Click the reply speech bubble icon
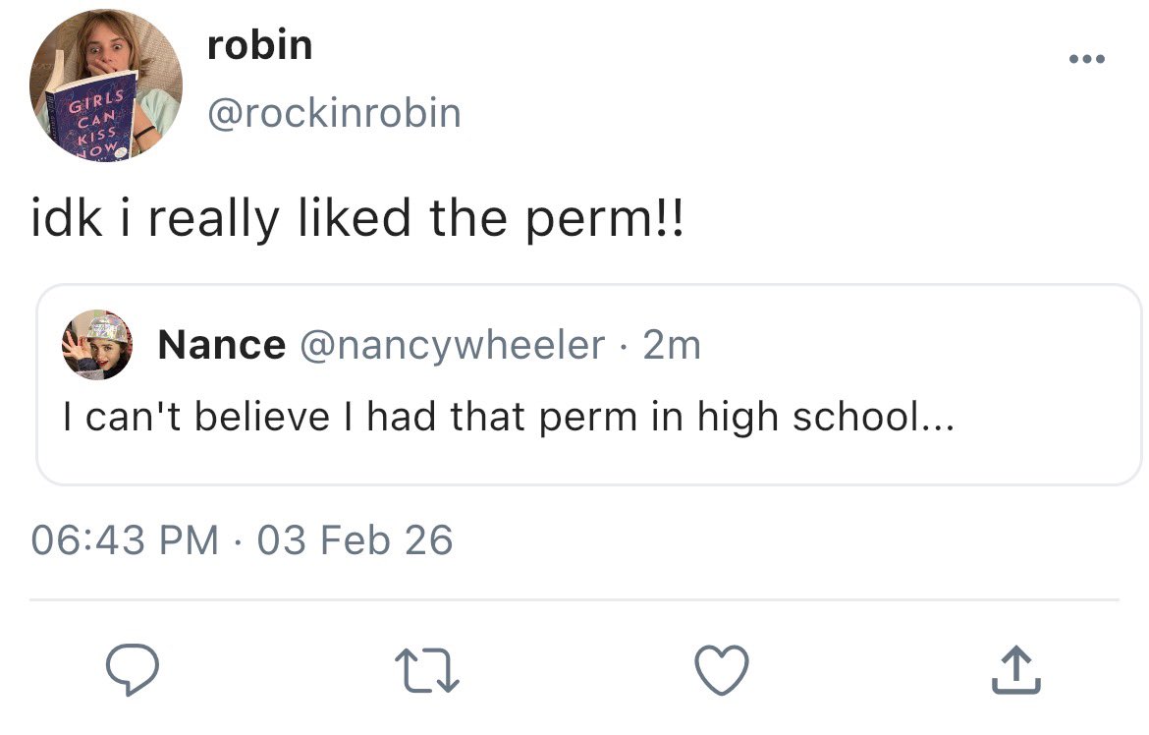This screenshot has width=1149, height=735. 133,671
